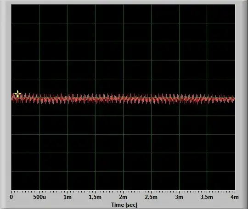Edit the '500u' time axis marker
The height and width of the screenshot is (209, 248).
[x=39, y=197]
